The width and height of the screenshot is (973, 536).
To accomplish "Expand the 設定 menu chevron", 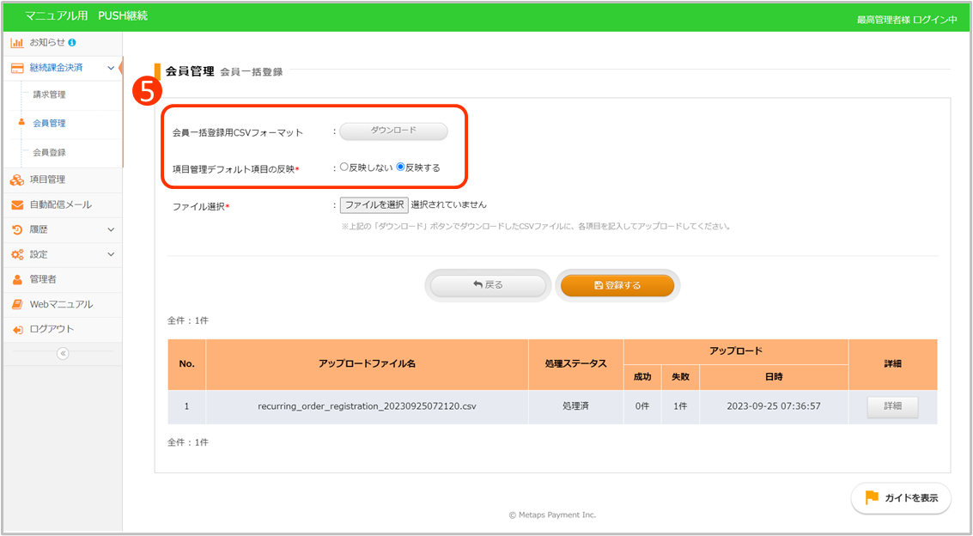I will (111, 254).
